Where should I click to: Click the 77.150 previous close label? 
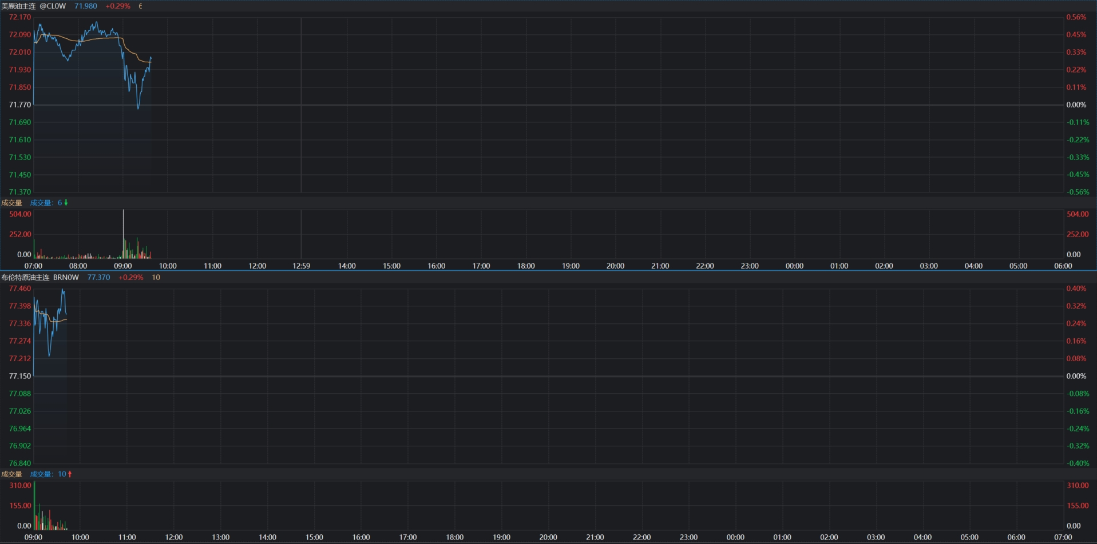(20, 376)
